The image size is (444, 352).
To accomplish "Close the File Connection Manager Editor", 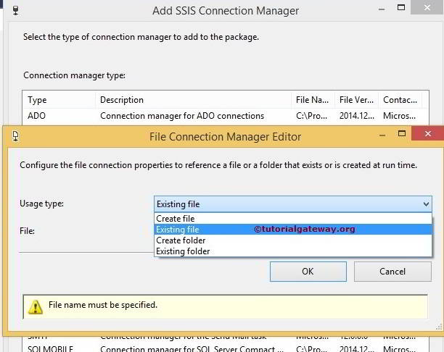I will [x=428, y=133].
